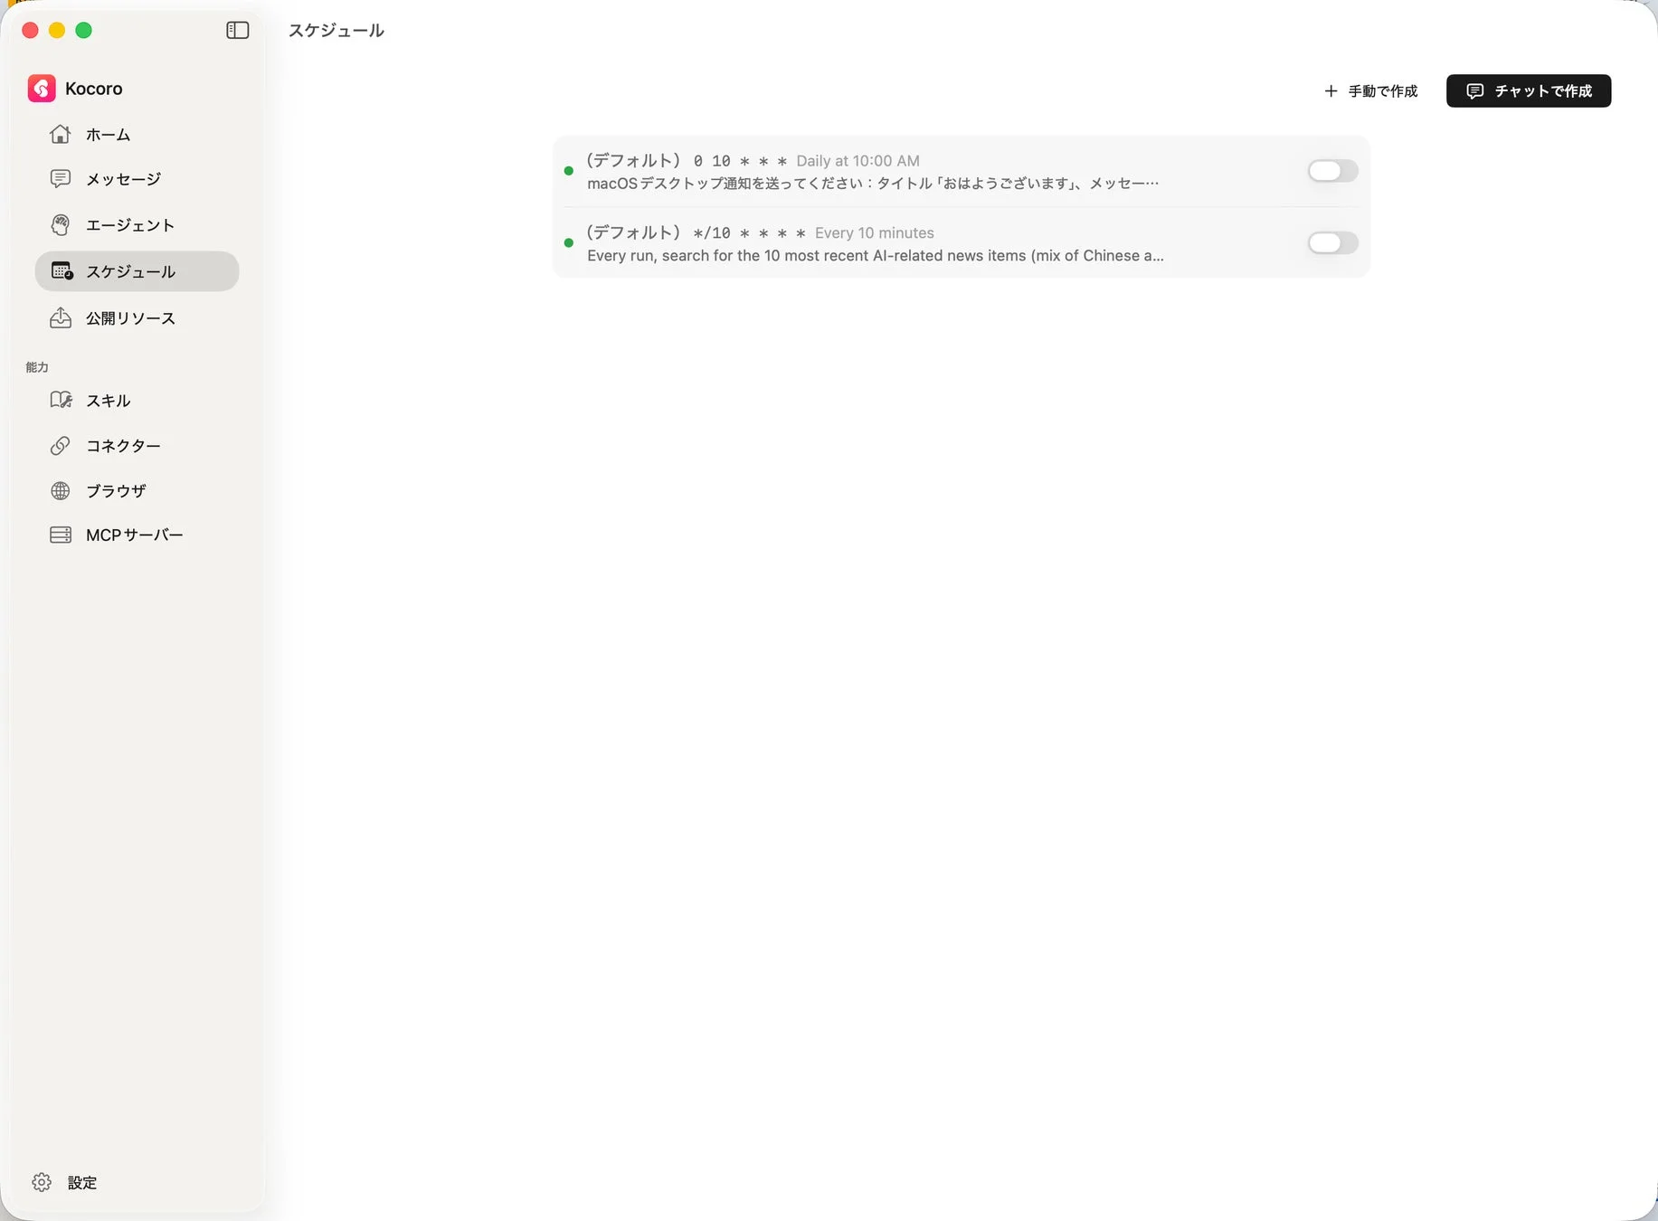Click the "Every 10 minutes" label

click(x=875, y=232)
